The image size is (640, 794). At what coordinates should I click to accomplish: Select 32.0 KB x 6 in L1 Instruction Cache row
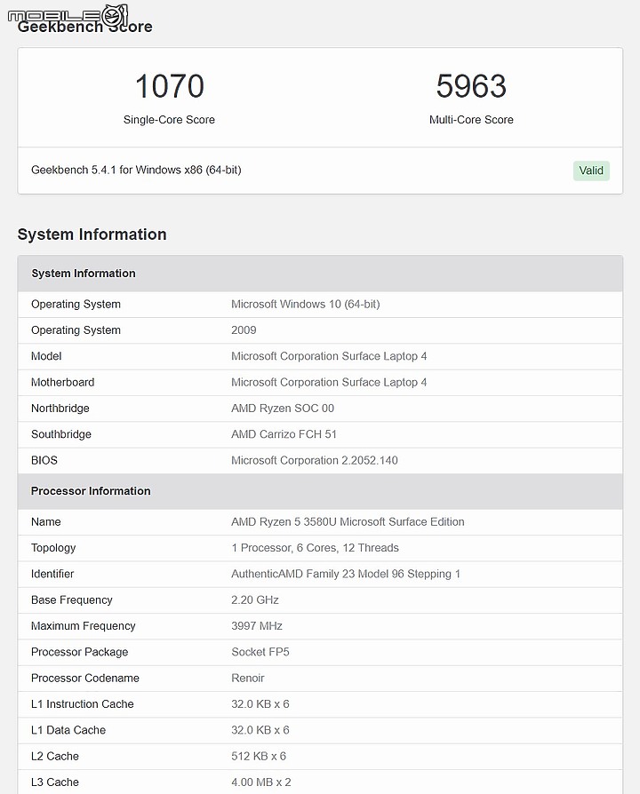coord(260,704)
